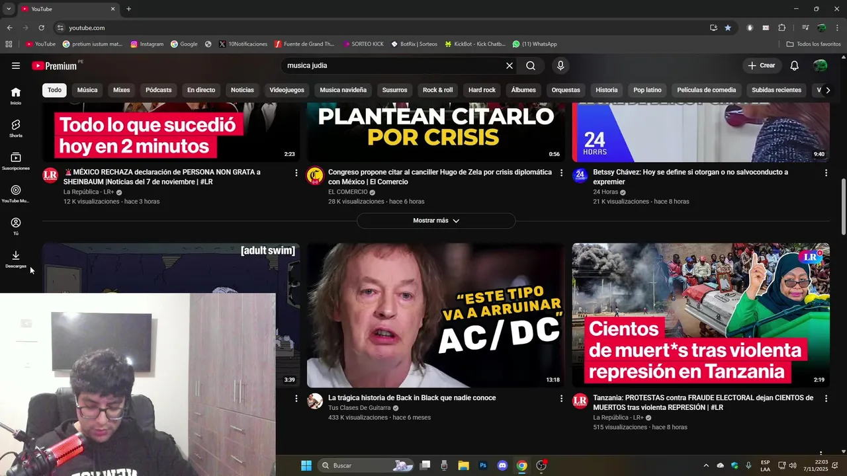Click the YouTube Premium logo
This screenshot has height=476, width=847.
tap(55, 65)
